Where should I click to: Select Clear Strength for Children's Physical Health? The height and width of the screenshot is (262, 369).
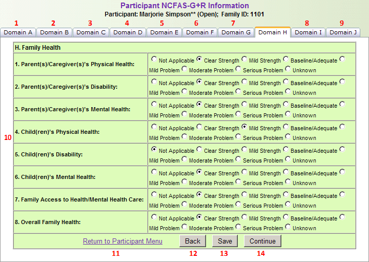(x=199, y=127)
